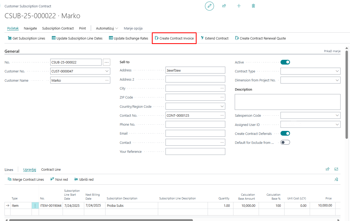Click Extend Contract action

pyautogui.click(x=214, y=38)
